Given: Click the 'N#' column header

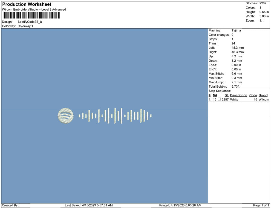Looking at the screenshot, I should click(x=215, y=95).
